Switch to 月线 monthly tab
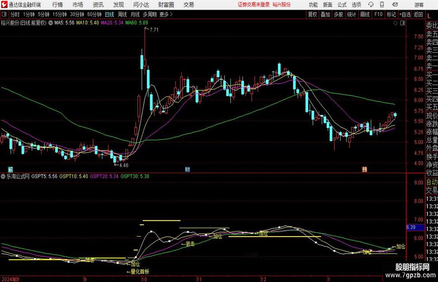 (x=135, y=14)
